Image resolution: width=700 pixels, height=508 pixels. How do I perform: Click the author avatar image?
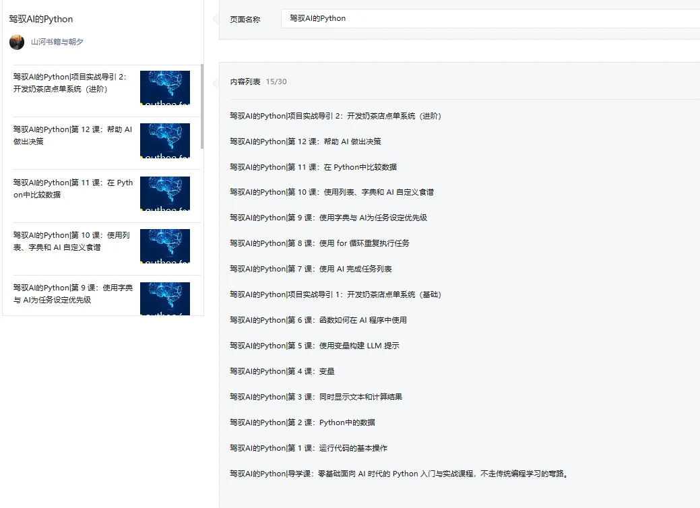17,42
